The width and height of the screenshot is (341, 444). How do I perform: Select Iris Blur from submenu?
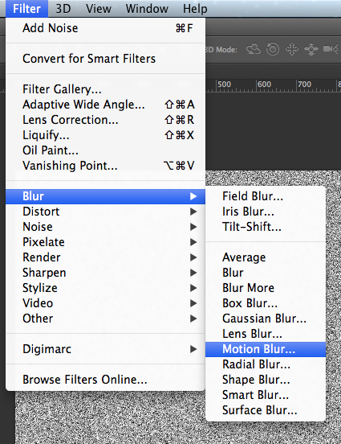[x=266, y=212]
